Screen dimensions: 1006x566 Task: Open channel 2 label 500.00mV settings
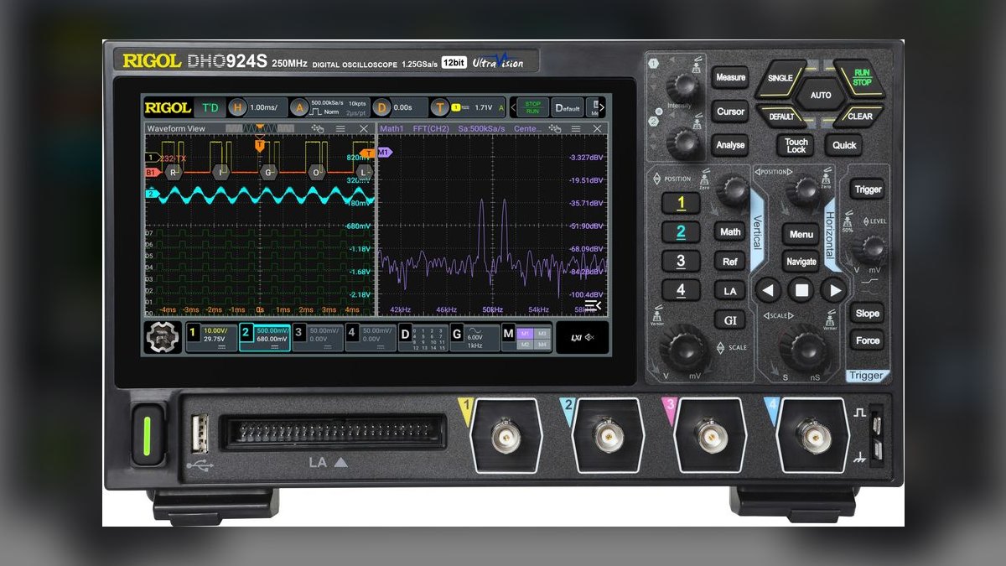pos(265,337)
